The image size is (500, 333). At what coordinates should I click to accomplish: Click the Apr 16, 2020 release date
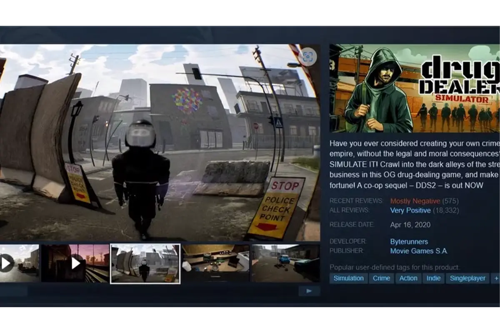tap(410, 225)
